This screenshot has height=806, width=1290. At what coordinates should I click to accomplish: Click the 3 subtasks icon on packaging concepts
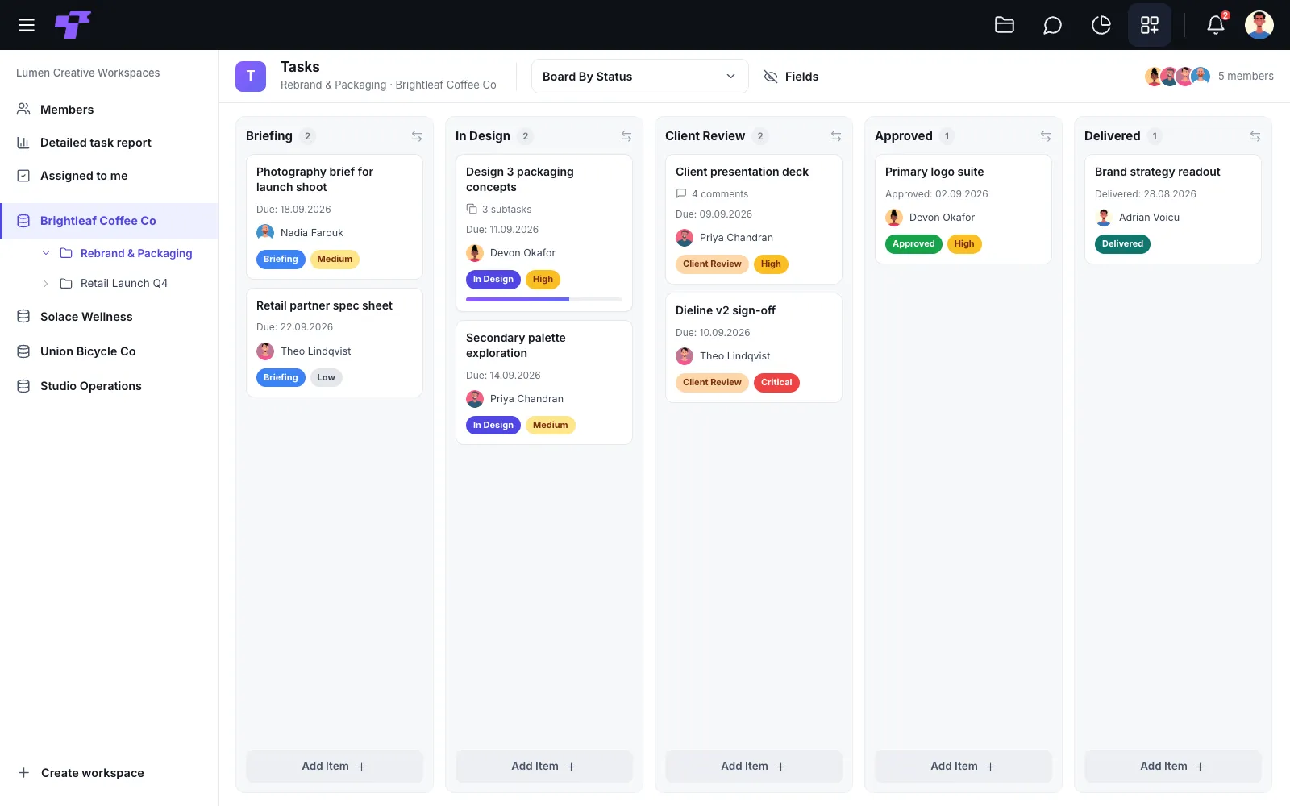(472, 209)
